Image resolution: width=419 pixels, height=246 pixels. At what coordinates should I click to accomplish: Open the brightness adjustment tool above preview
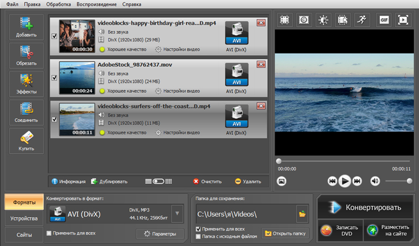323,20
